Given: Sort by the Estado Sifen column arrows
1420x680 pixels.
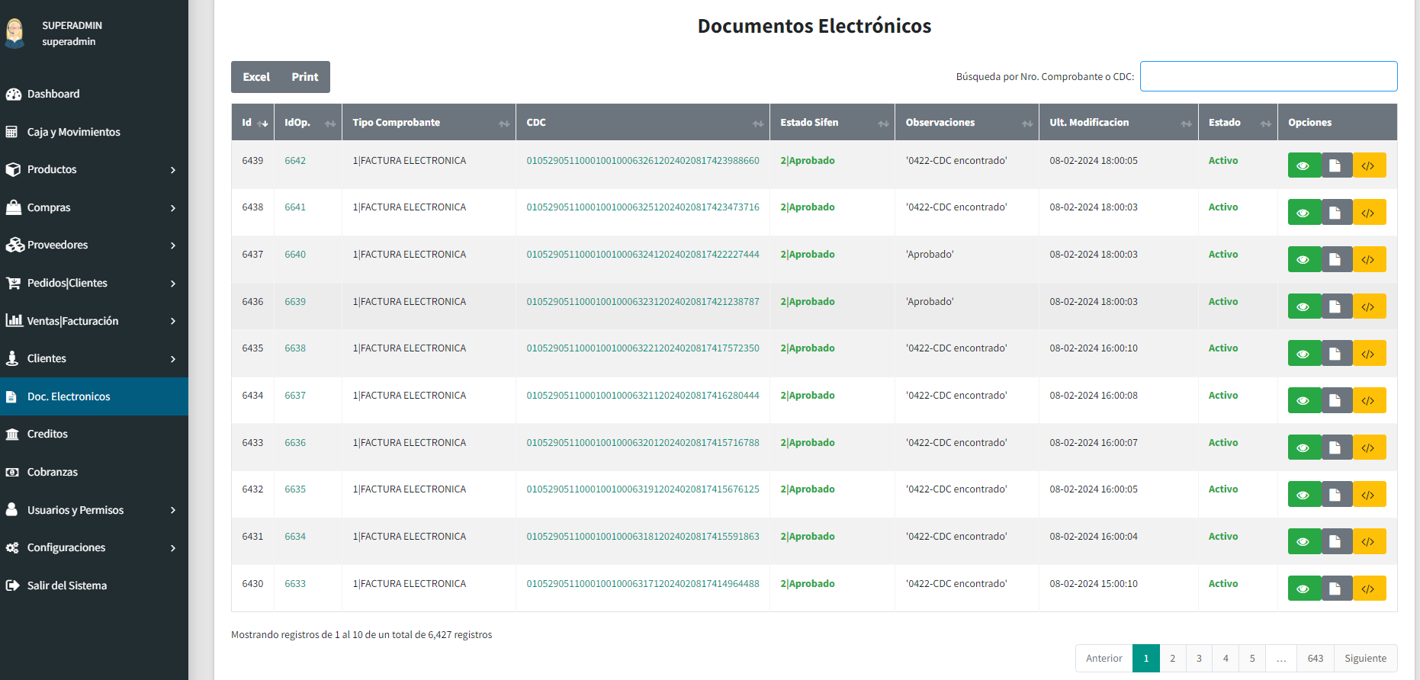Looking at the screenshot, I should pos(882,123).
